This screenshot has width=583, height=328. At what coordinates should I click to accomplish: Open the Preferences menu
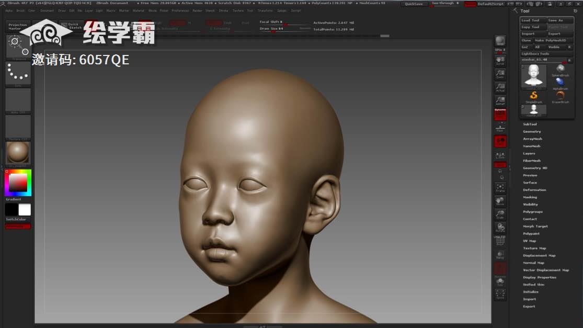click(180, 10)
